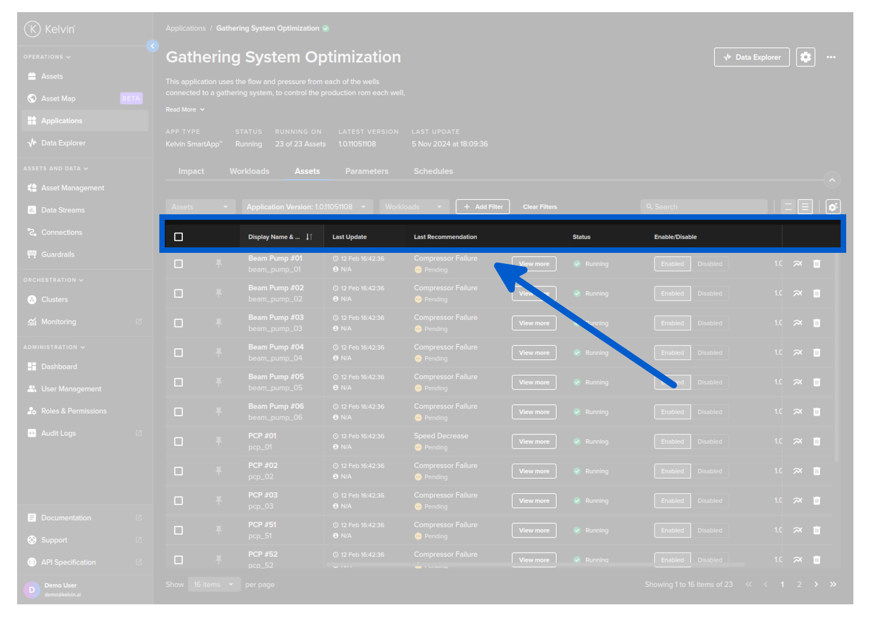This screenshot has width=871, height=617.
Task: View more for PCP #02 recommendation
Action: [534, 471]
